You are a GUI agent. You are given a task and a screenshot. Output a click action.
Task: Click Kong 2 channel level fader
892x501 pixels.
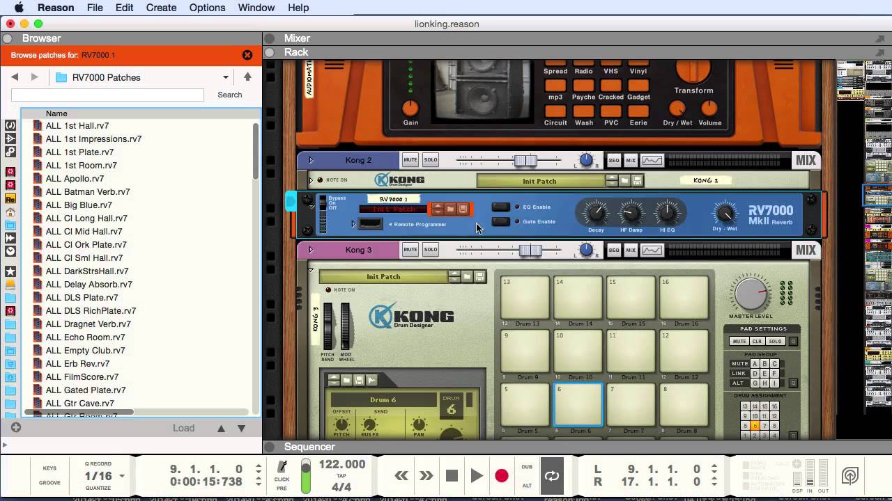(x=525, y=161)
